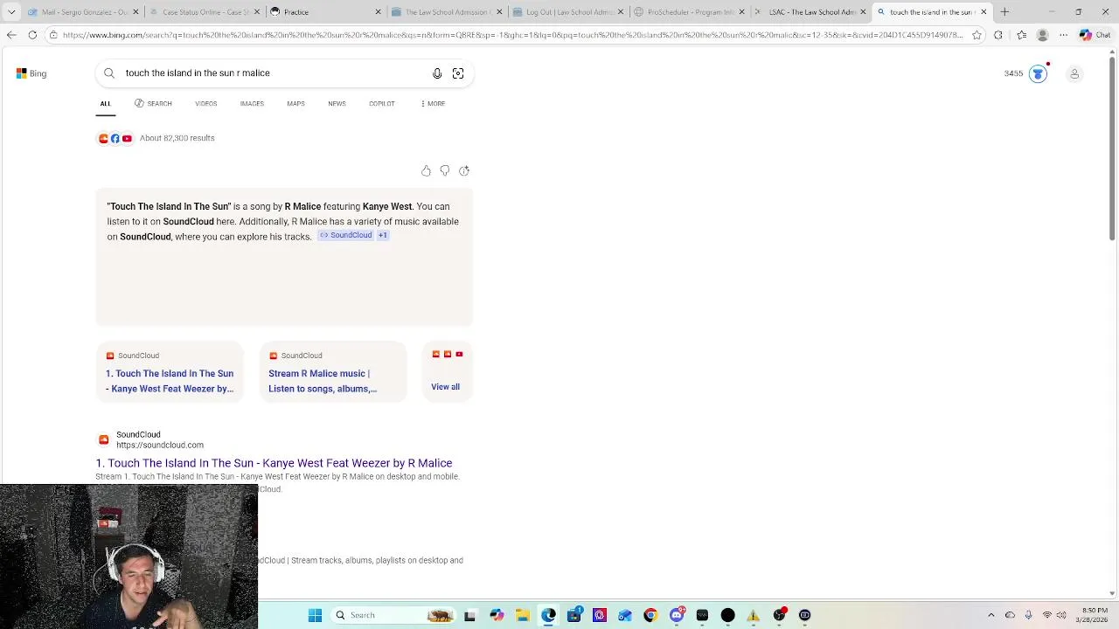The width and height of the screenshot is (1119, 629).
Task: Open browser extensions icon
Action: (x=998, y=35)
